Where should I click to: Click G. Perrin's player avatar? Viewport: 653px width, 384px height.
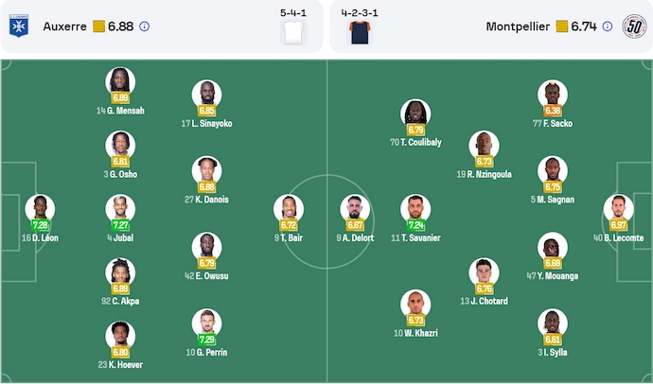click(206, 321)
